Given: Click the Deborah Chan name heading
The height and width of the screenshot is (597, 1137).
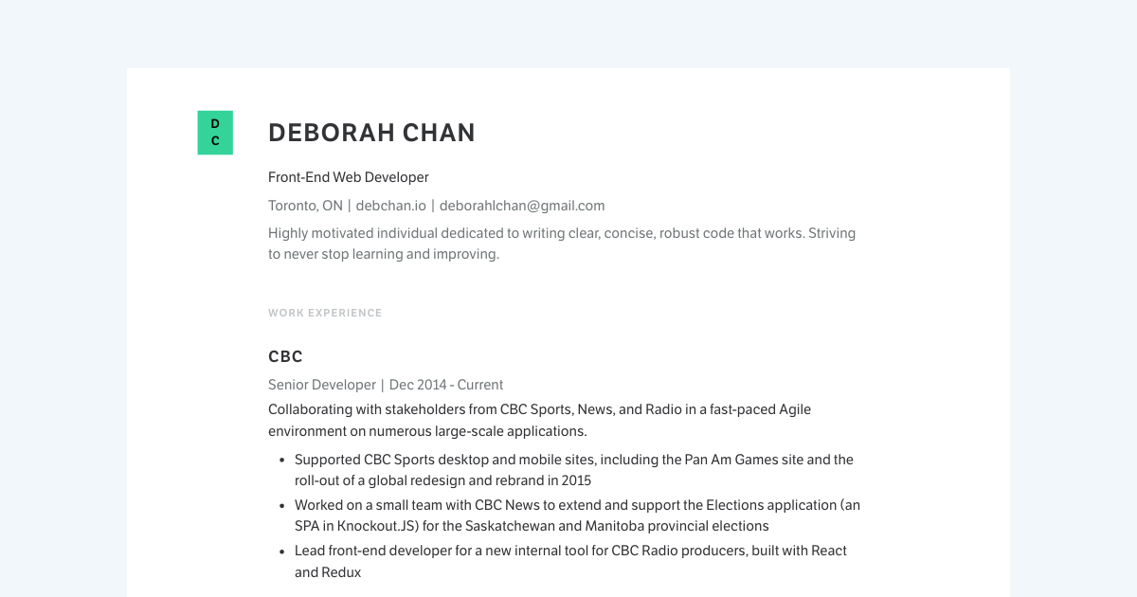Looking at the screenshot, I should point(371,134).
